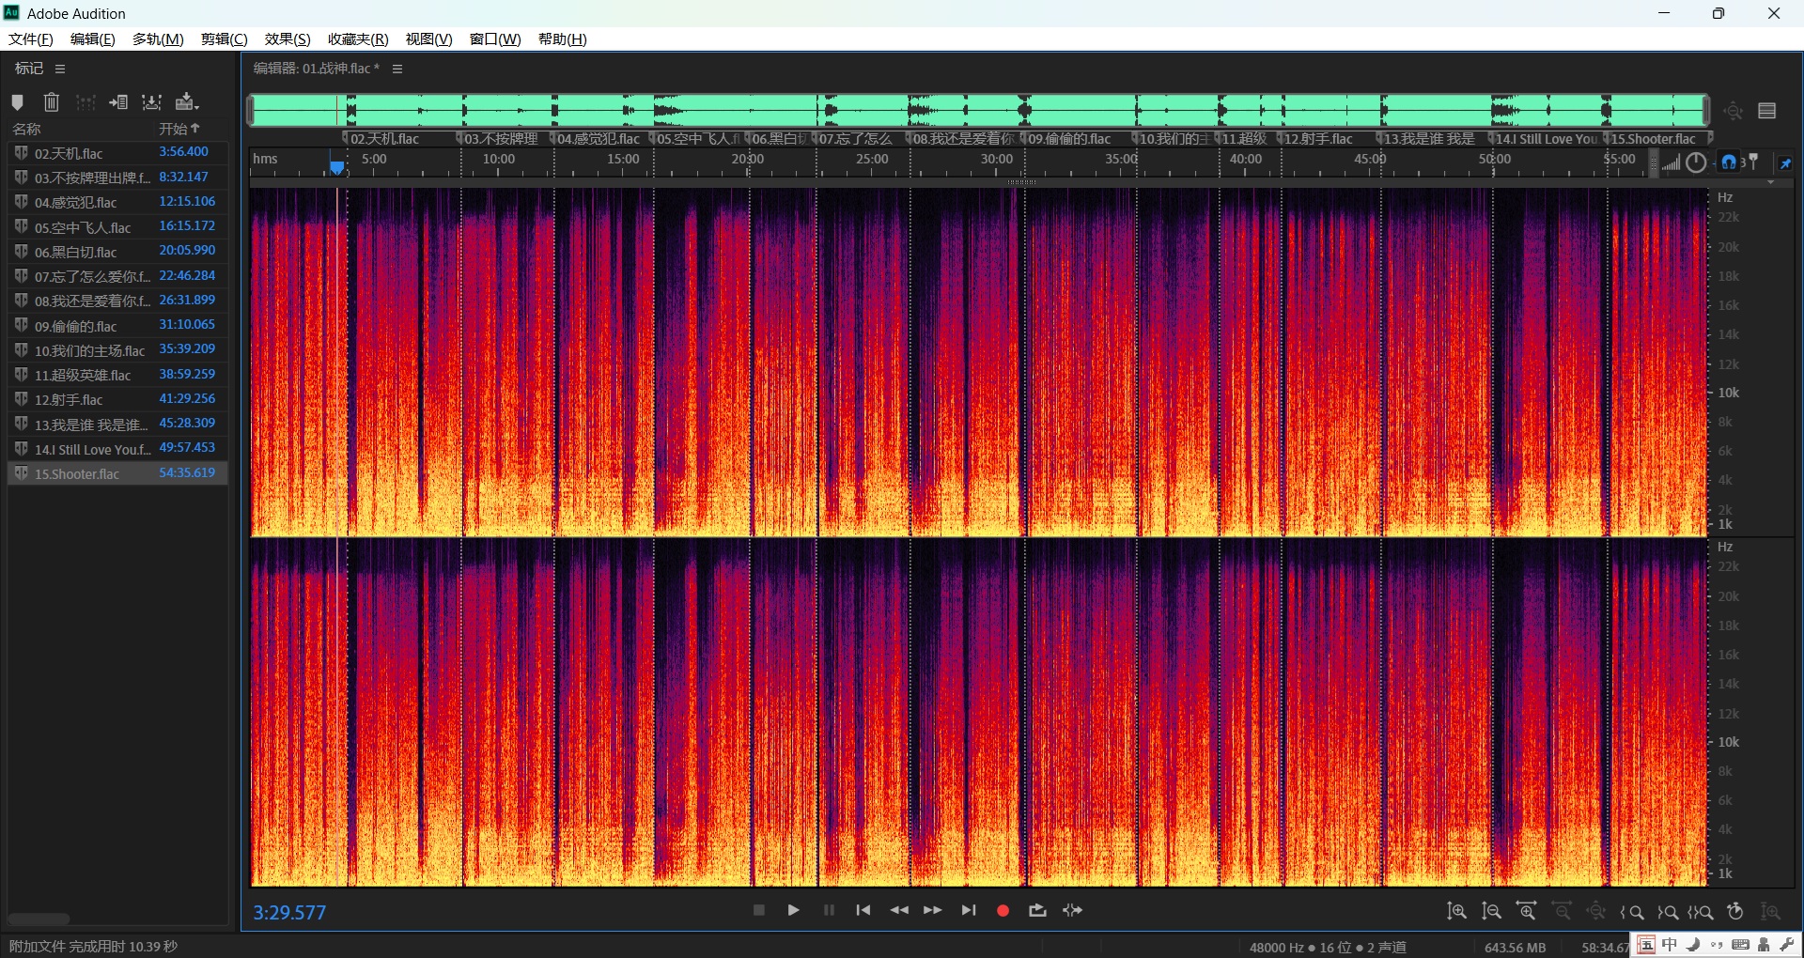
Task: Click the volume knob near the ruler
Action: 1696,162
